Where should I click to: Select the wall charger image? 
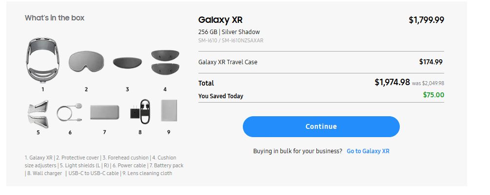[x=140, y=112]
